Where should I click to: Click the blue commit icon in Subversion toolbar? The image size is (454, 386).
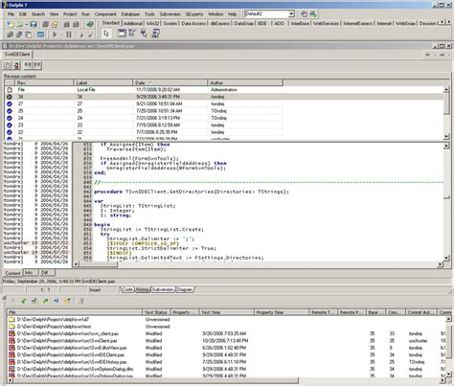pos(34,301)
